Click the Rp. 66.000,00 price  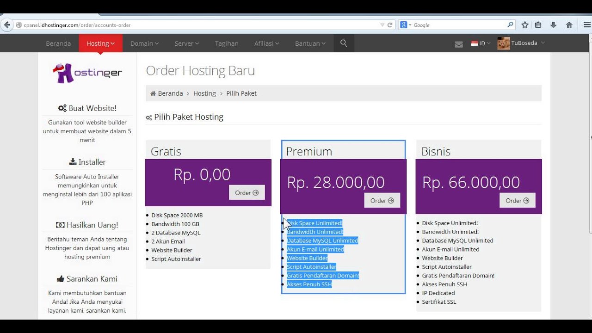[x=471, y=182]
